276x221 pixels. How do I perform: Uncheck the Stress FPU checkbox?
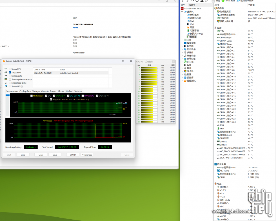[10, 73]
